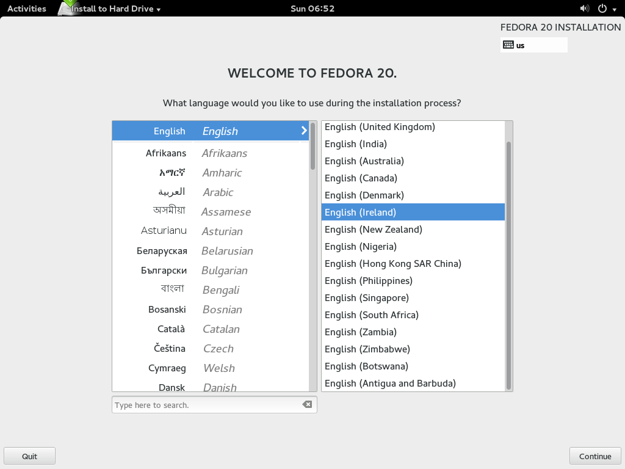Choose English (Philippines) locale

(413, 281)
